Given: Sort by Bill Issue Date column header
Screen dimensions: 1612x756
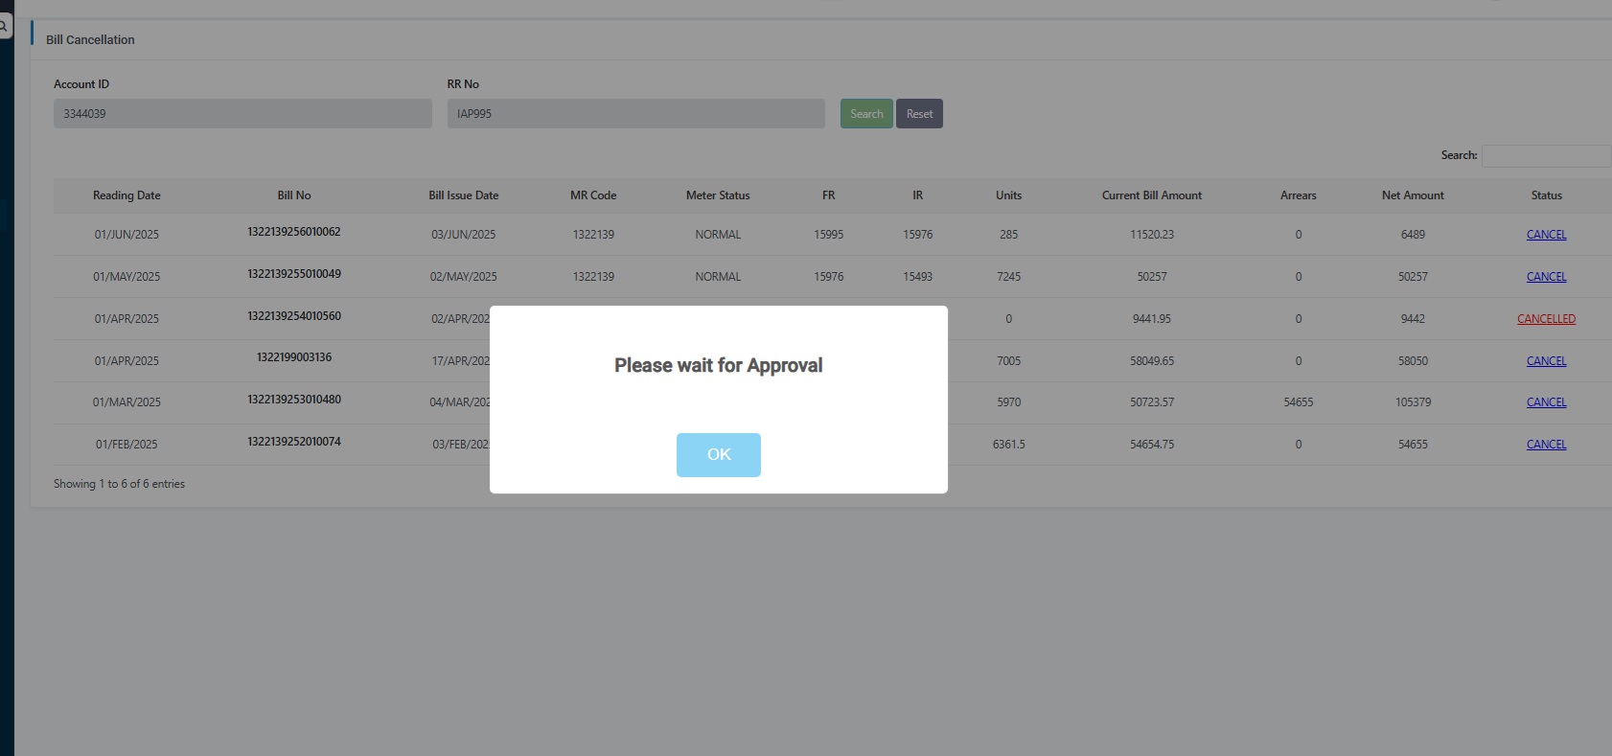Looking at the screenshot, I should coord(464,195).
